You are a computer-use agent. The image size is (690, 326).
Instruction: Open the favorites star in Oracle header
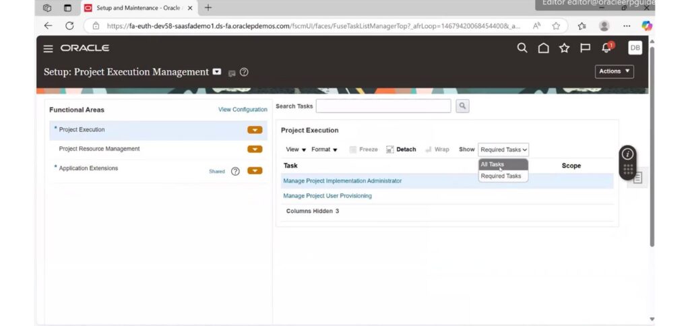pyautogui.click(x=564, y=48)
